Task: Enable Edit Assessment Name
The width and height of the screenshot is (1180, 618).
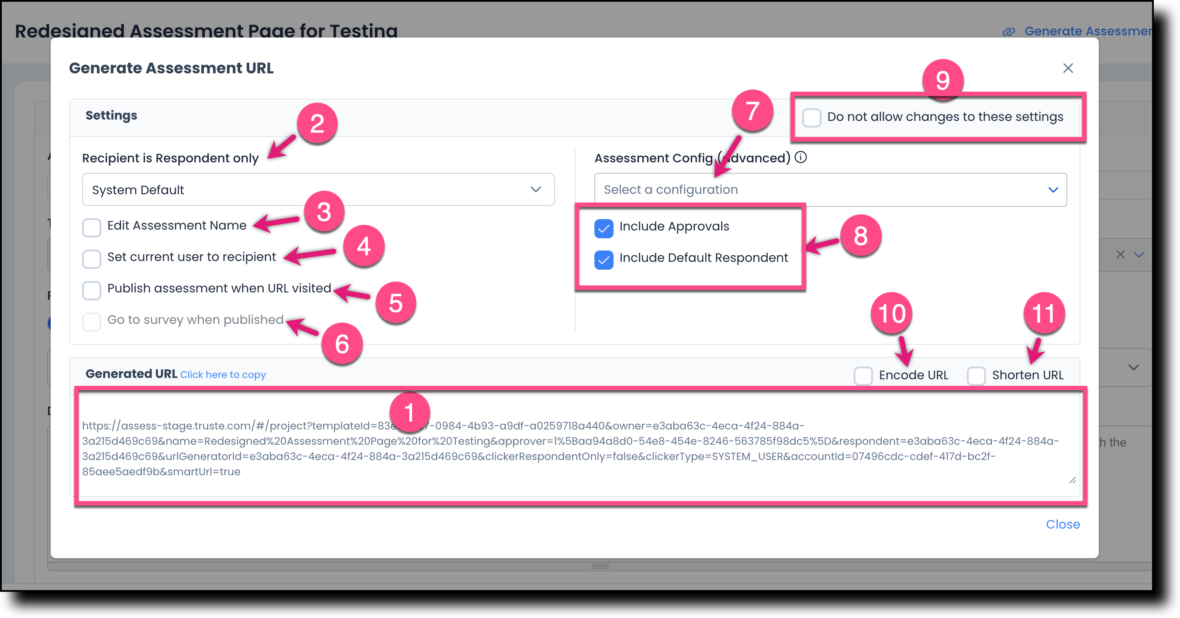Action: pyautogui.click(x=92, y=227)
